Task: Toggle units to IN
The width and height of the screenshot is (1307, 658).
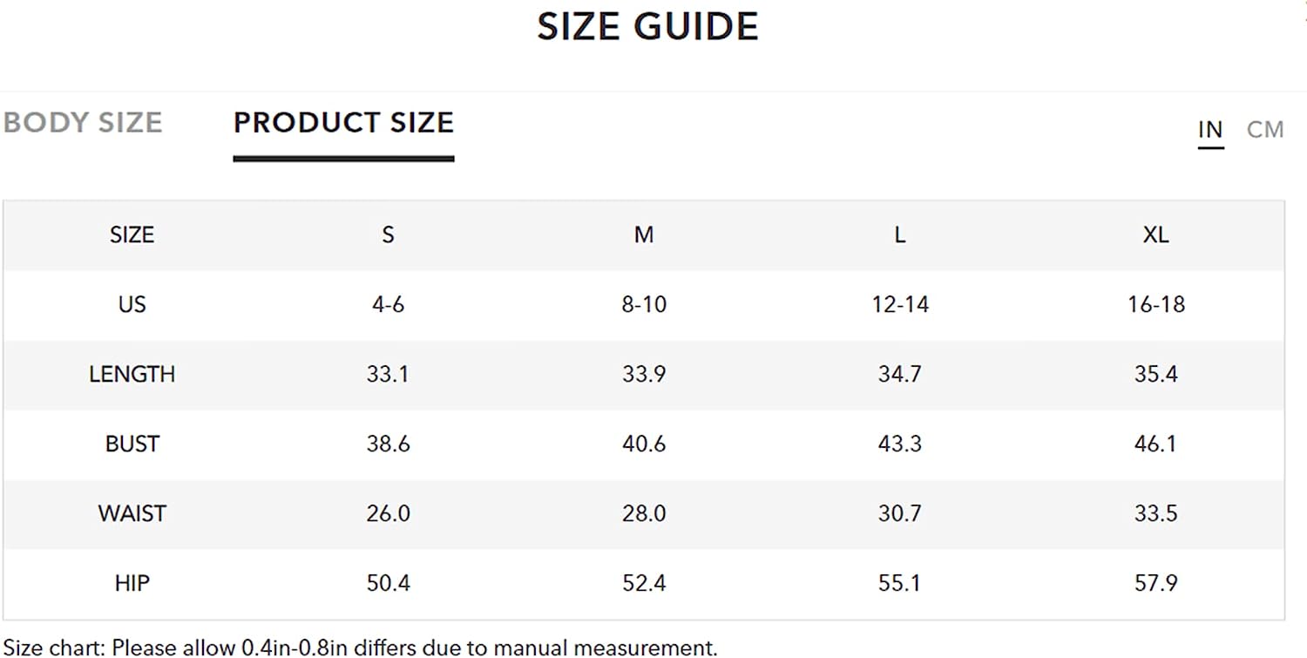Action: [x=1210, y=130]
